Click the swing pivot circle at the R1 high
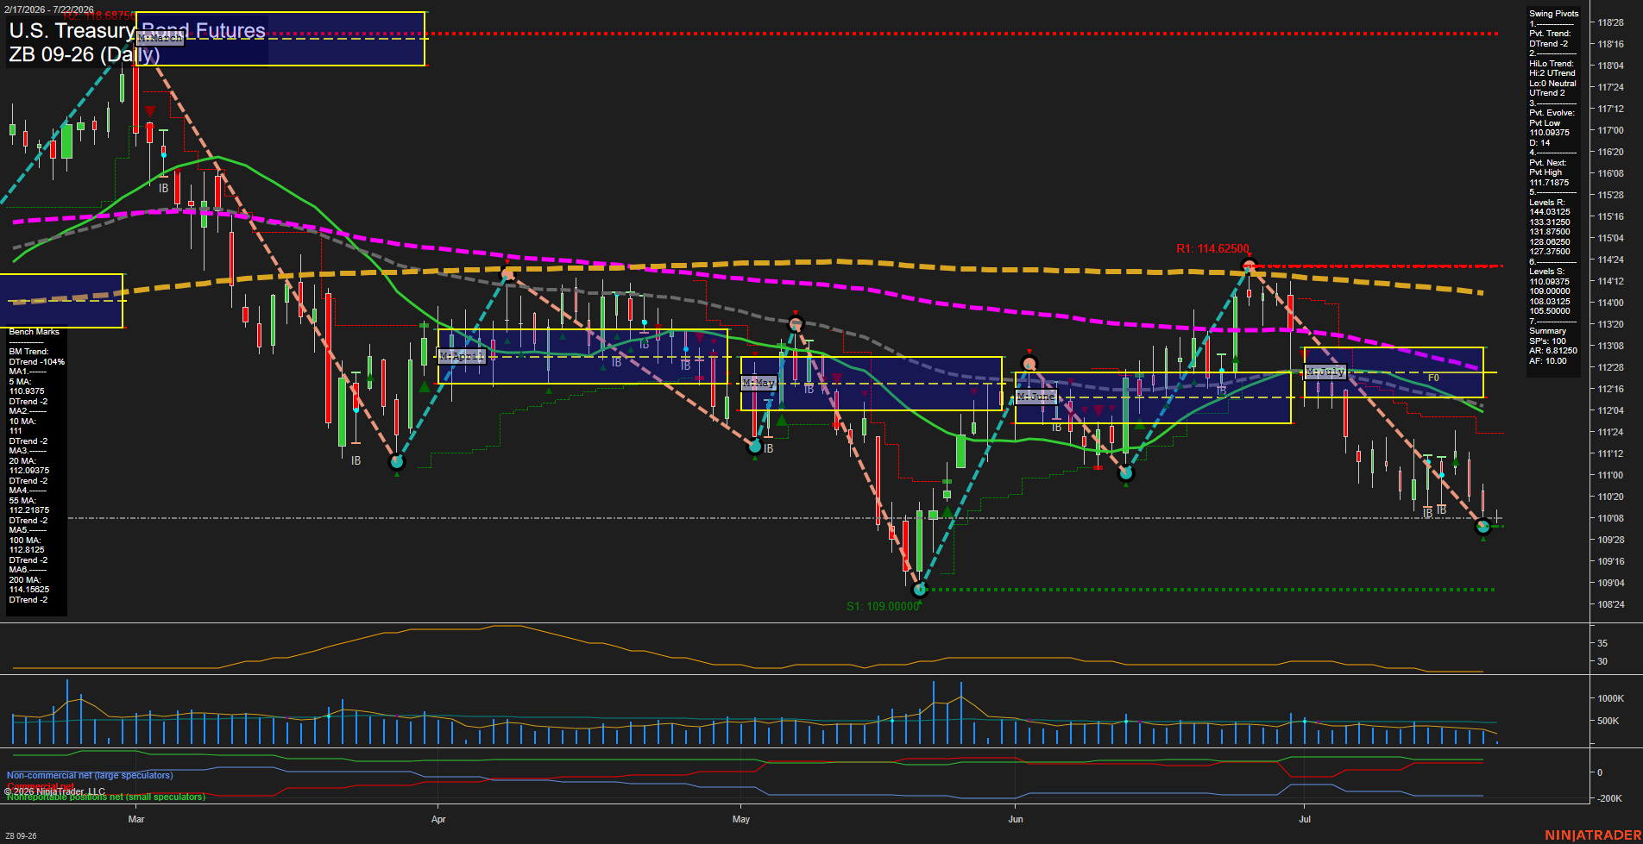The image size is (1643, 844). click(1248, 266)
